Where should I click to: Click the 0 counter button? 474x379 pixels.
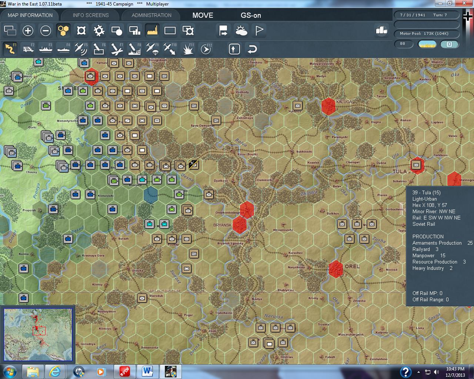(449, 44)
